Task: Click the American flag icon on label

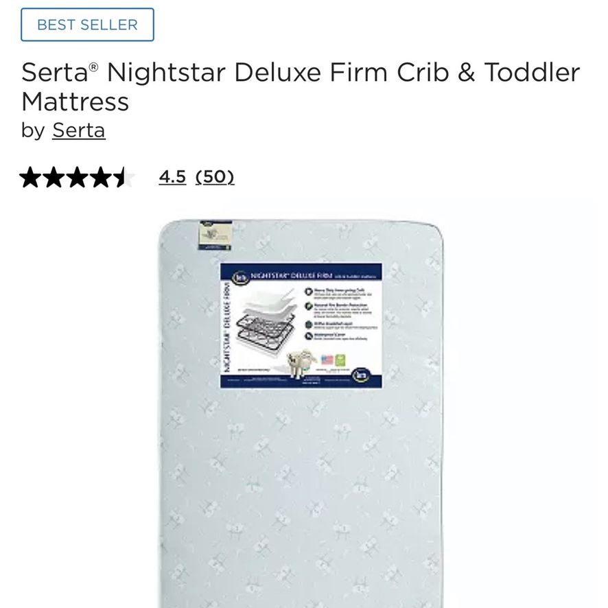Action: (x=327, y=360)
